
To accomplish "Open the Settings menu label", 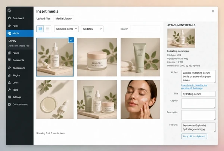I will (17, 97).
